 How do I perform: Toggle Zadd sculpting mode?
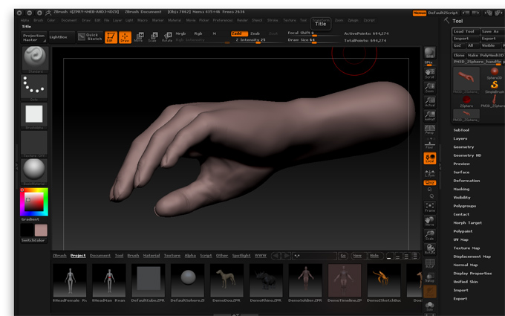[238, 33]
